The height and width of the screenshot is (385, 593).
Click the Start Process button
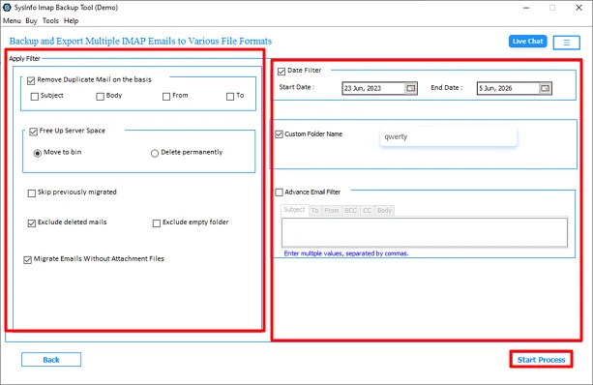pyautogui.click(x=541, y=360)
